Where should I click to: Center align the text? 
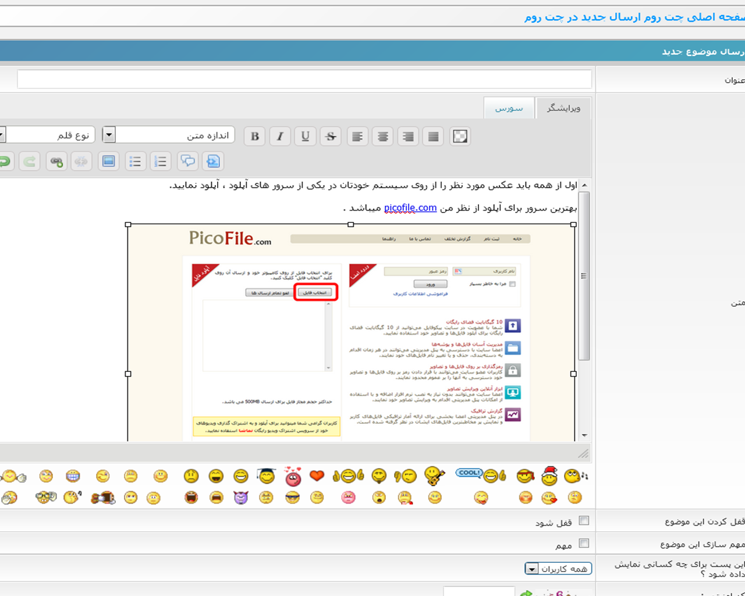coord(383,136)
